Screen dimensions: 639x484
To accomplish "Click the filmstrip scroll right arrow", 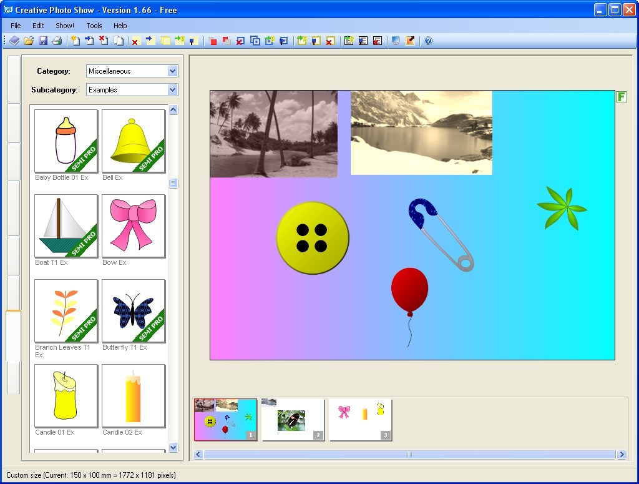I will (622, 454).
